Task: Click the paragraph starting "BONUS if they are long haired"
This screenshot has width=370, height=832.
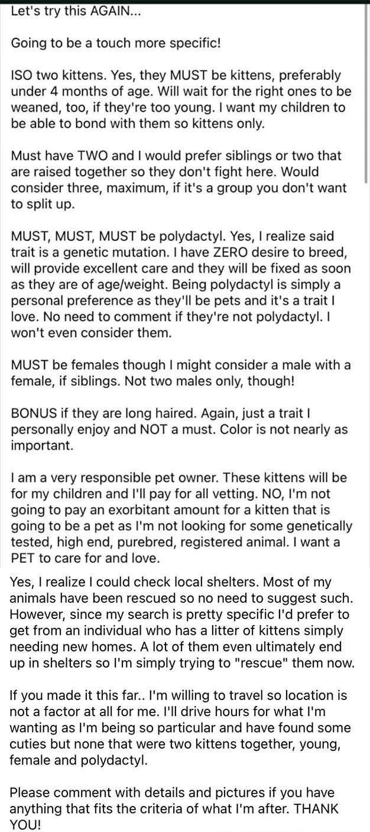Action: pyautogui.click(x=179, y=428)
